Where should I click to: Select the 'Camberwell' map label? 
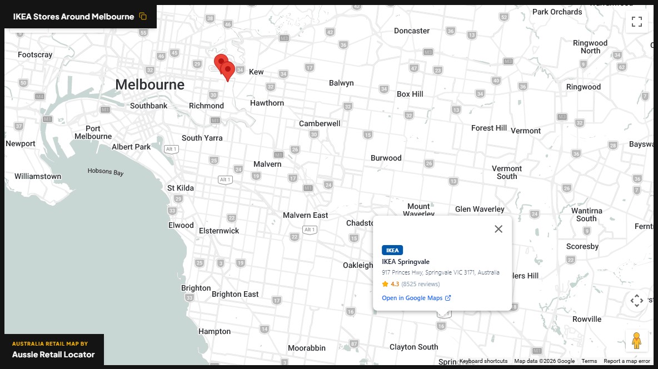(x=320, y=123)
